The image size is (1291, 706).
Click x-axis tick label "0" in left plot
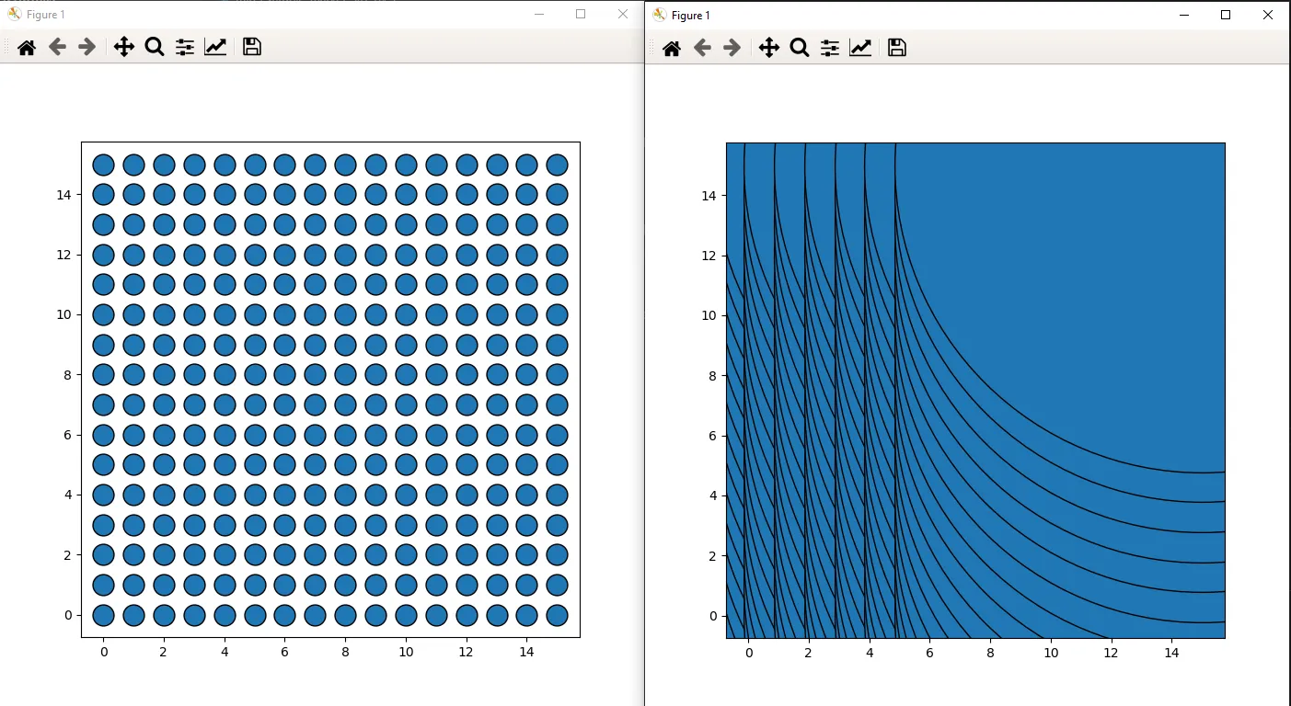coord(104,652)
